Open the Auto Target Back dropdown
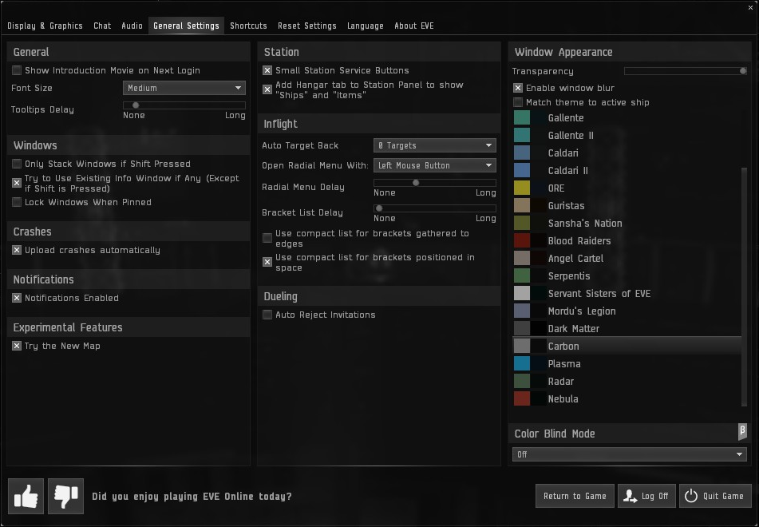This screenshot has width=759, height=527. tap(435, 145)
